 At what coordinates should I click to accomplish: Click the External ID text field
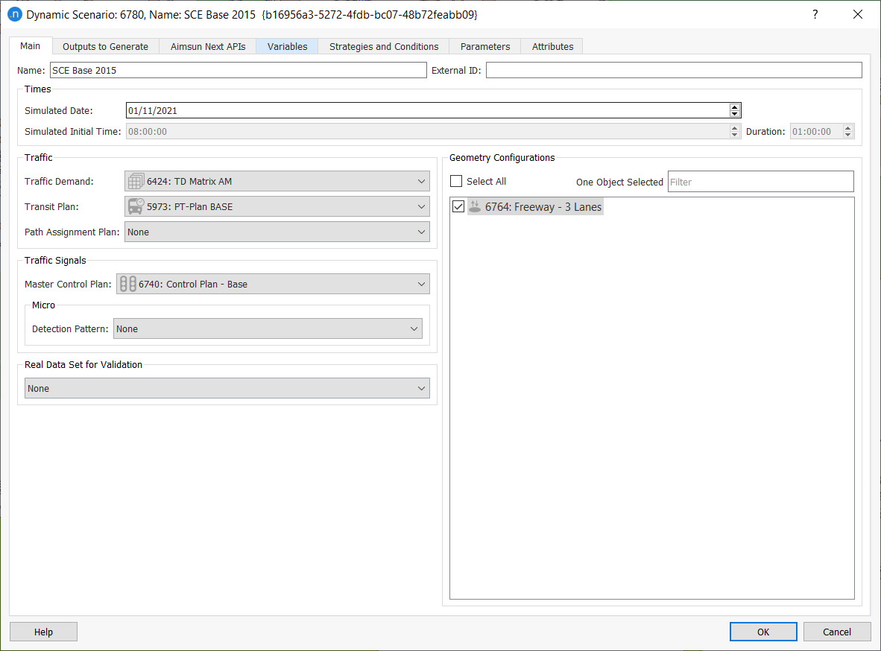673,70
